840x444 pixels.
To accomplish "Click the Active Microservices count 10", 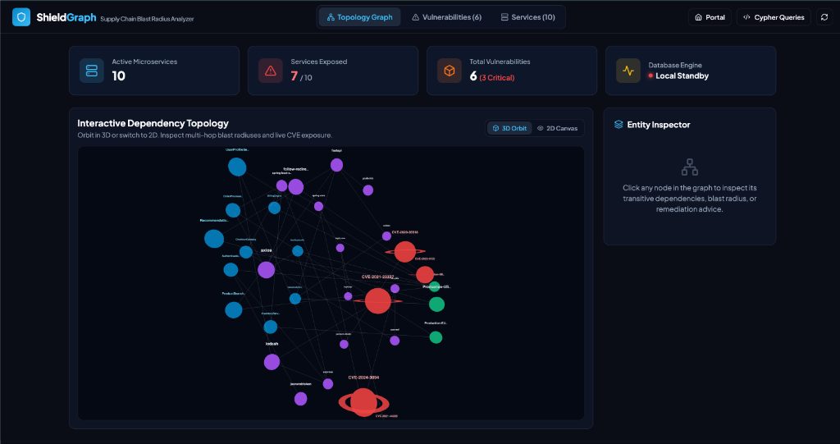I will [x=118, y=76].
